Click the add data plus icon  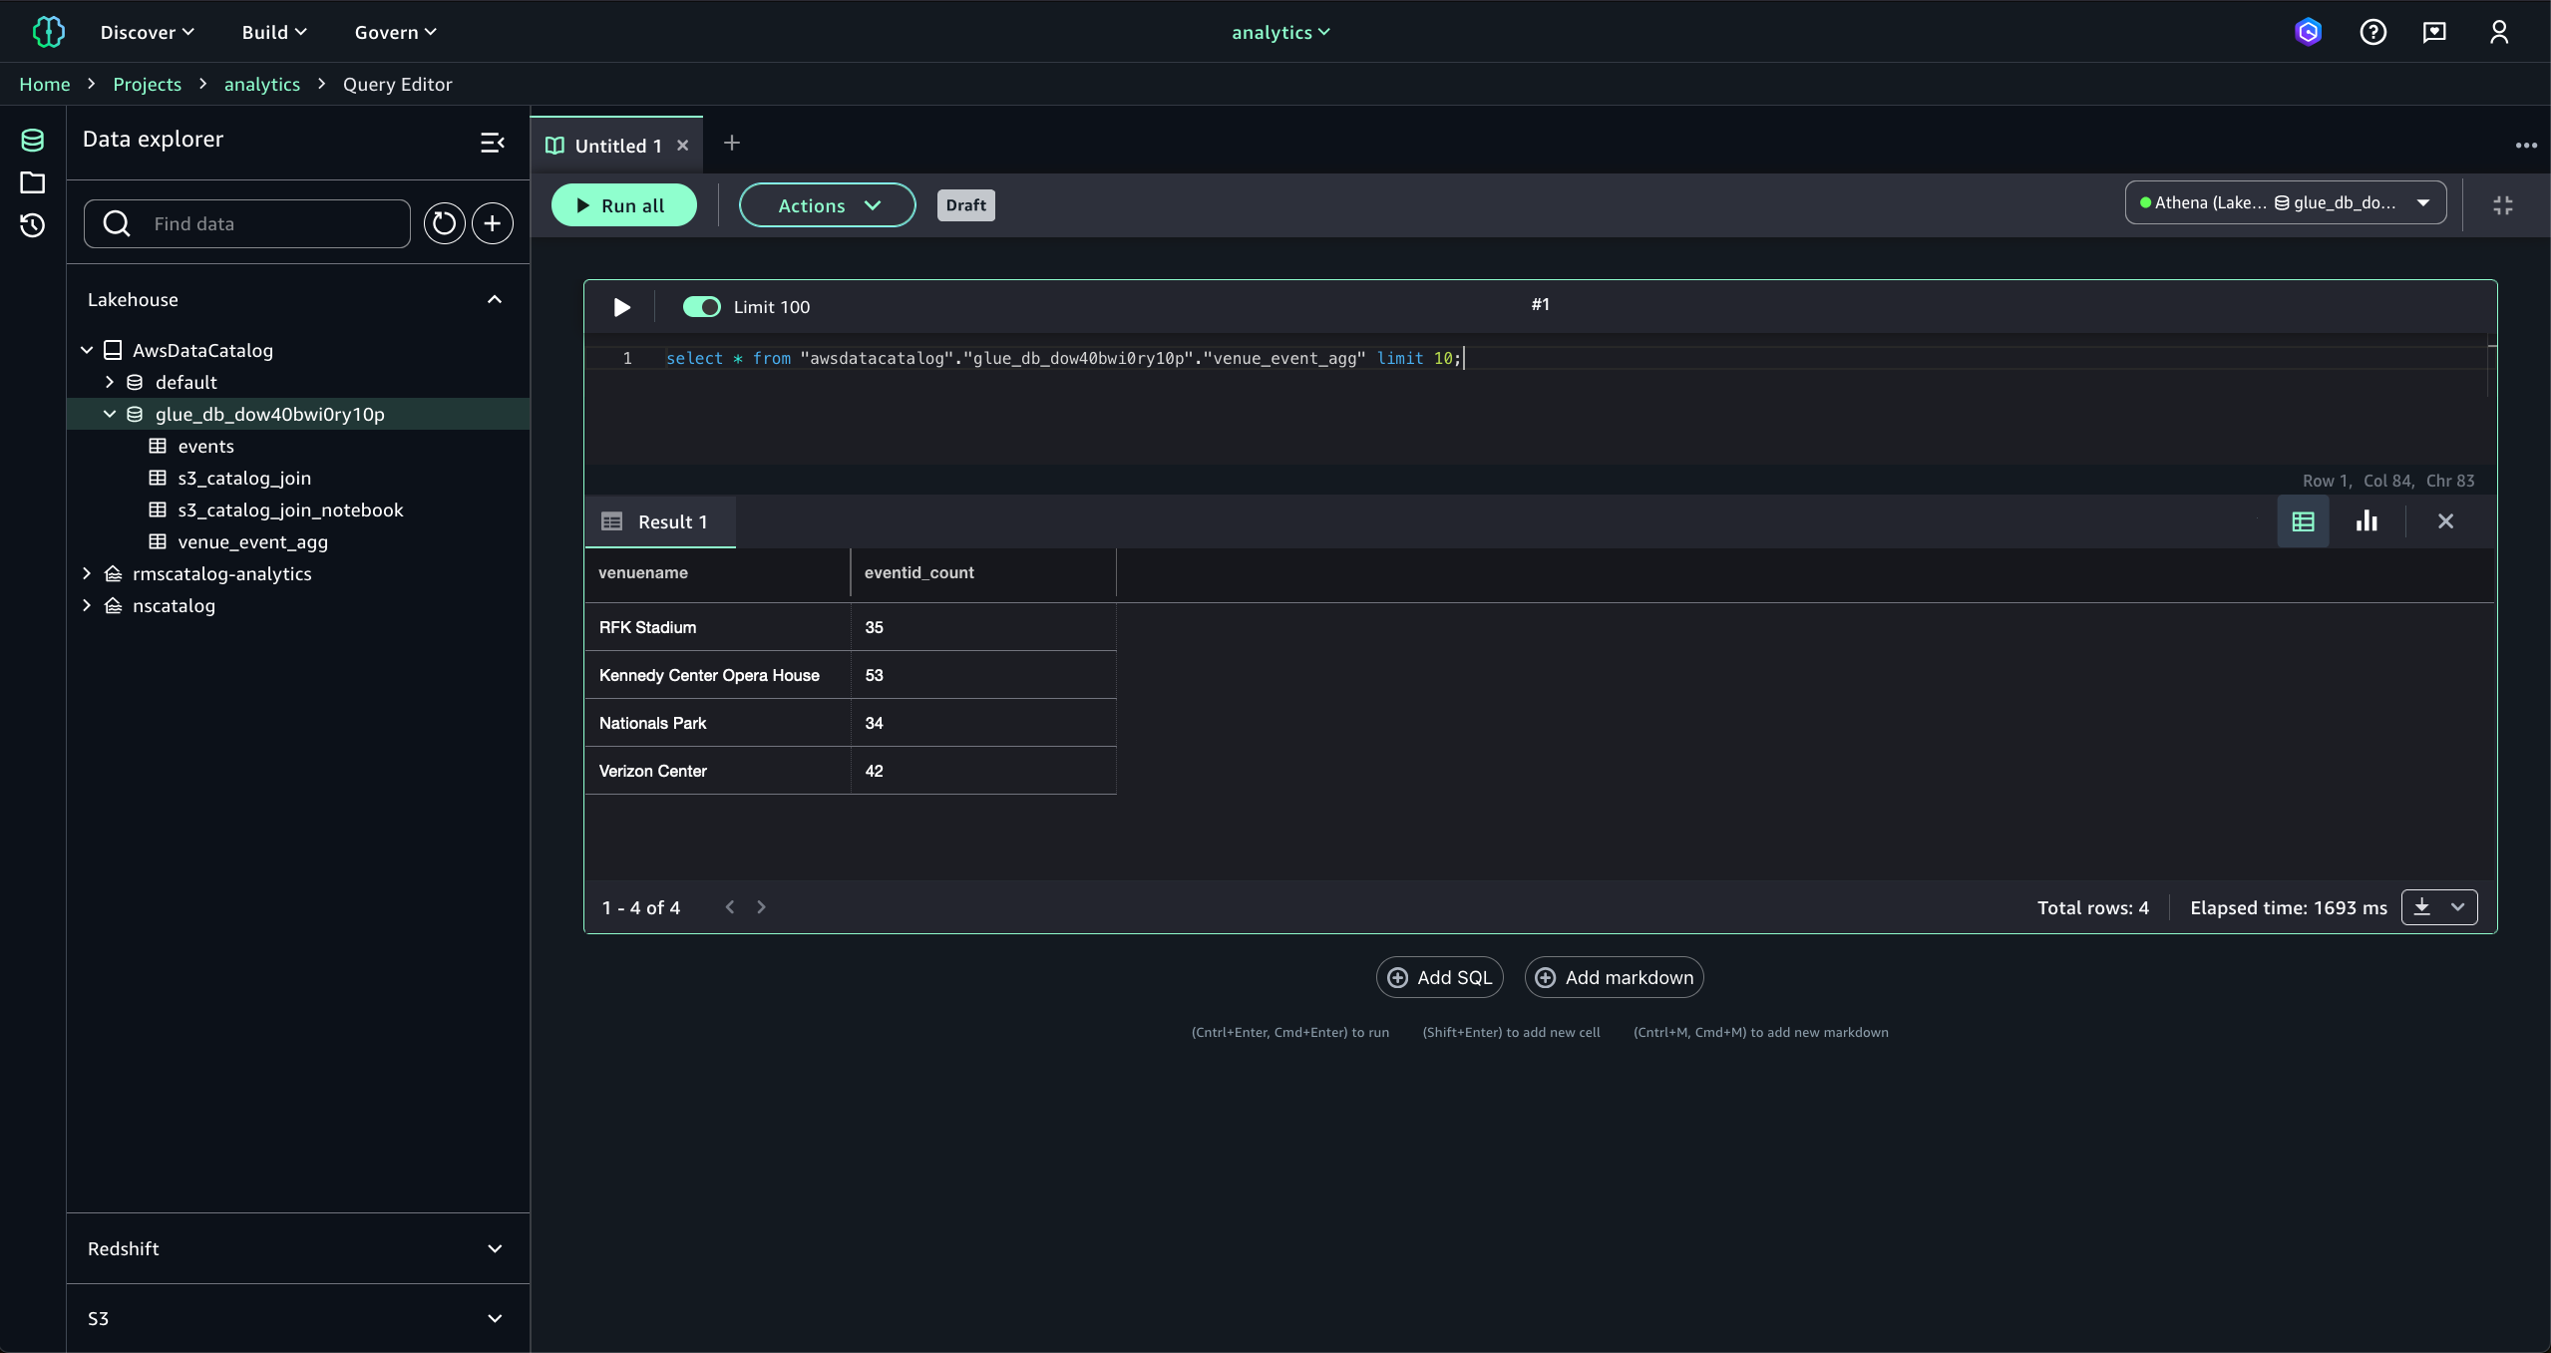coord(493,223)
